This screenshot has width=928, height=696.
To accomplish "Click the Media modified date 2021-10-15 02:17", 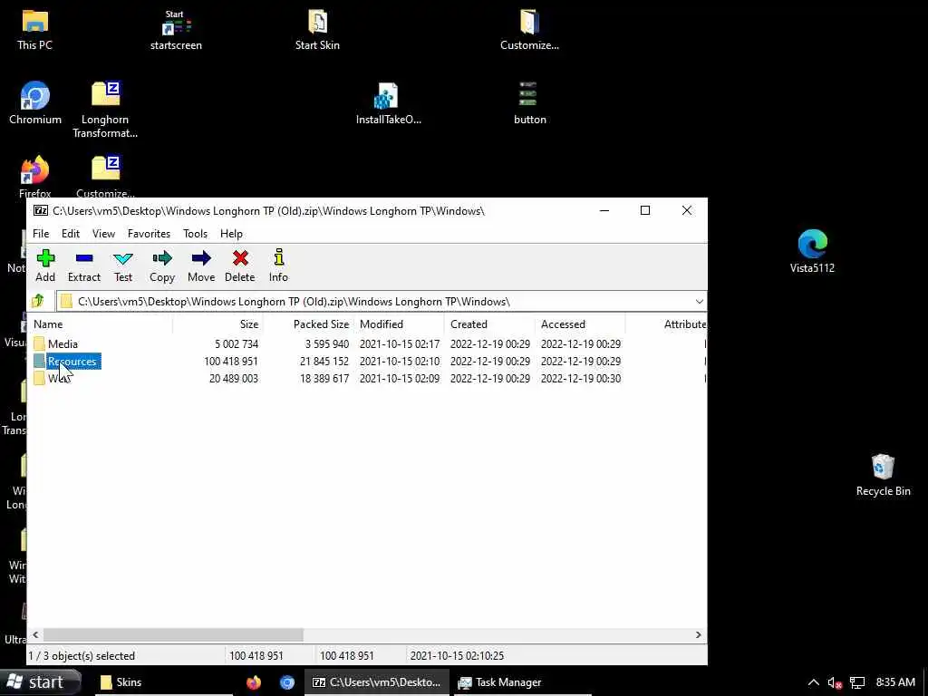I will [x=400, y=343].
